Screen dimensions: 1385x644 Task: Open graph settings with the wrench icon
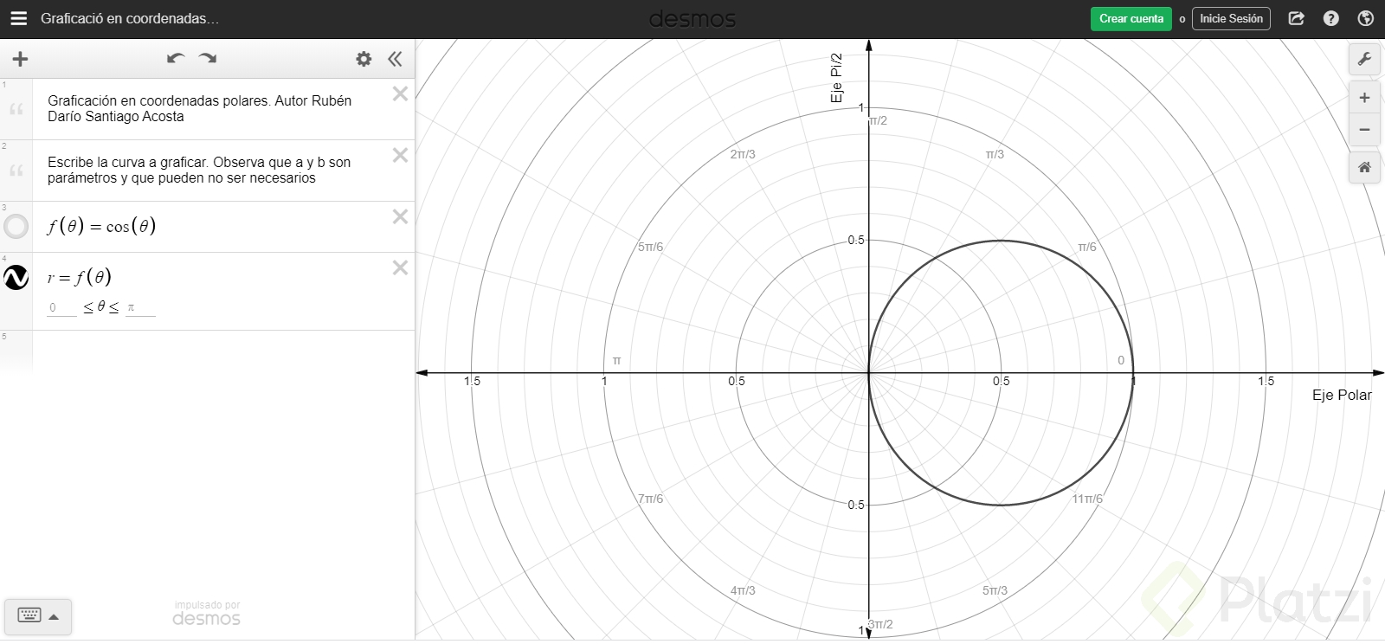pyautogui.click(x=1364, y=59)
